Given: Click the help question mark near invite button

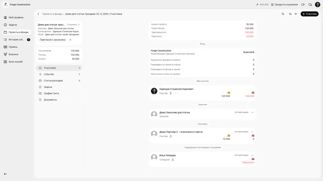Looking at the screenshot, I should pos(70,40).
